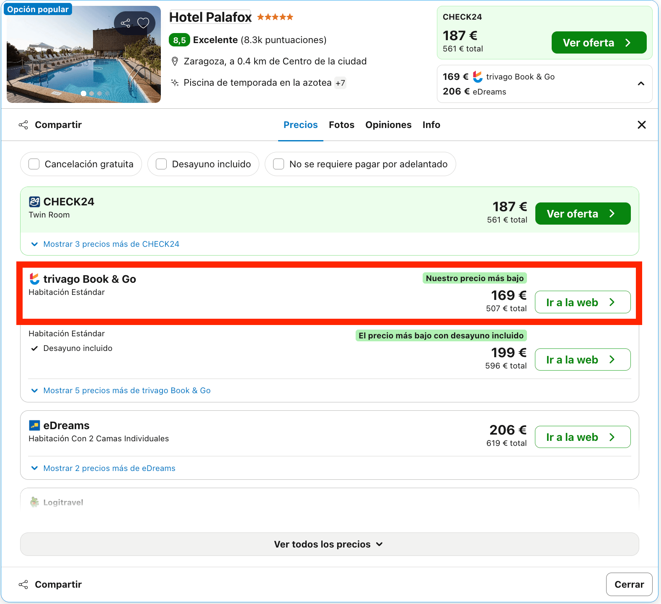The height and width of the screenshot is (604, 661).
Task: Click the 596 € total text
Action: coord(506,366)
